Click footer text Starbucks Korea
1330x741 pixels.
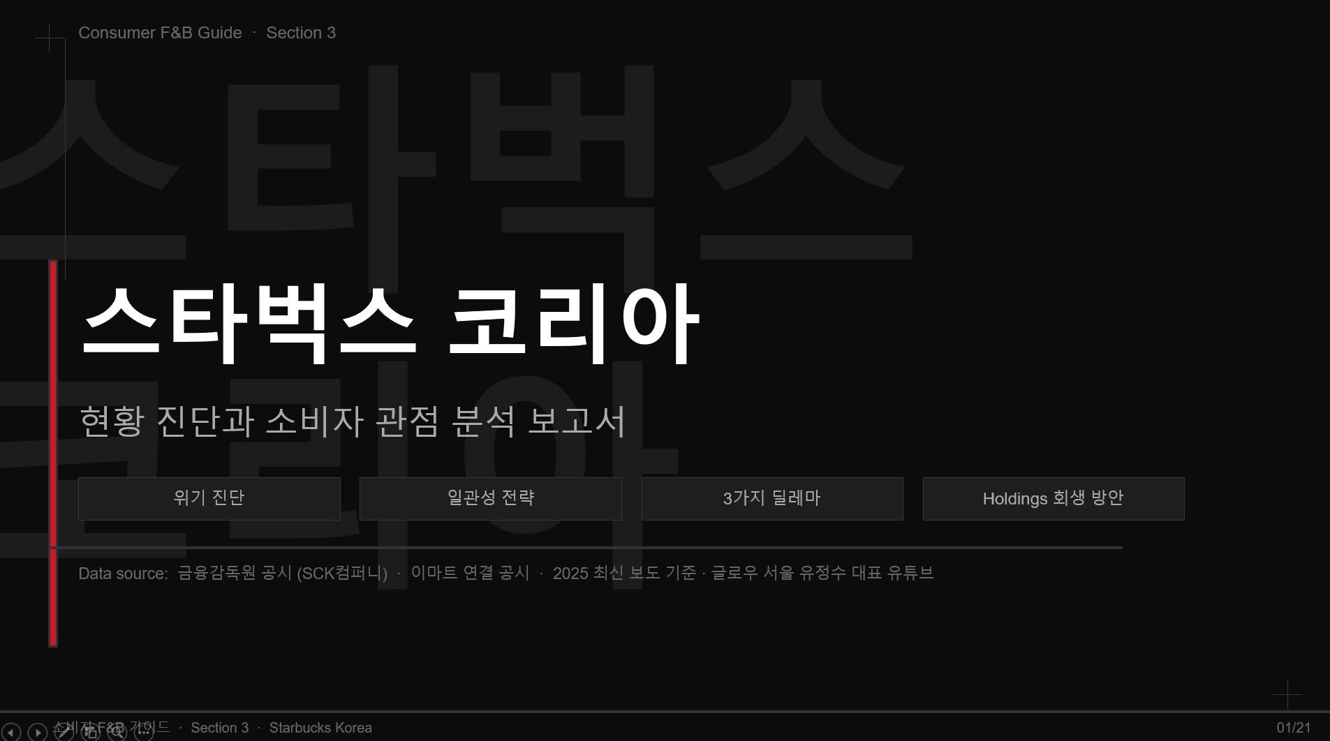coord(320,728)
